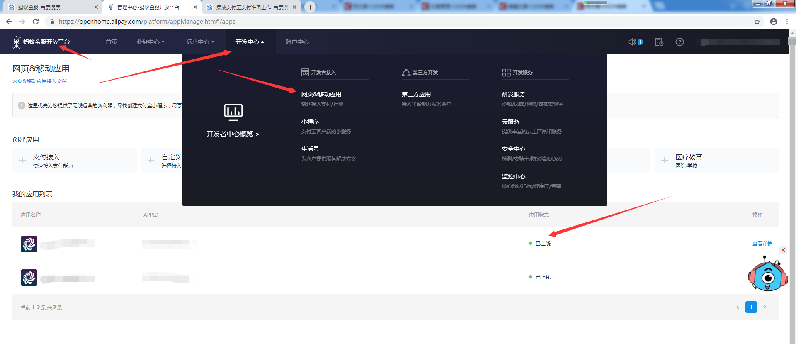Open 网页&移动应用接入文档 link
Image resolution: width=796 pixels, height=344 pixels.
coord(39,81)
